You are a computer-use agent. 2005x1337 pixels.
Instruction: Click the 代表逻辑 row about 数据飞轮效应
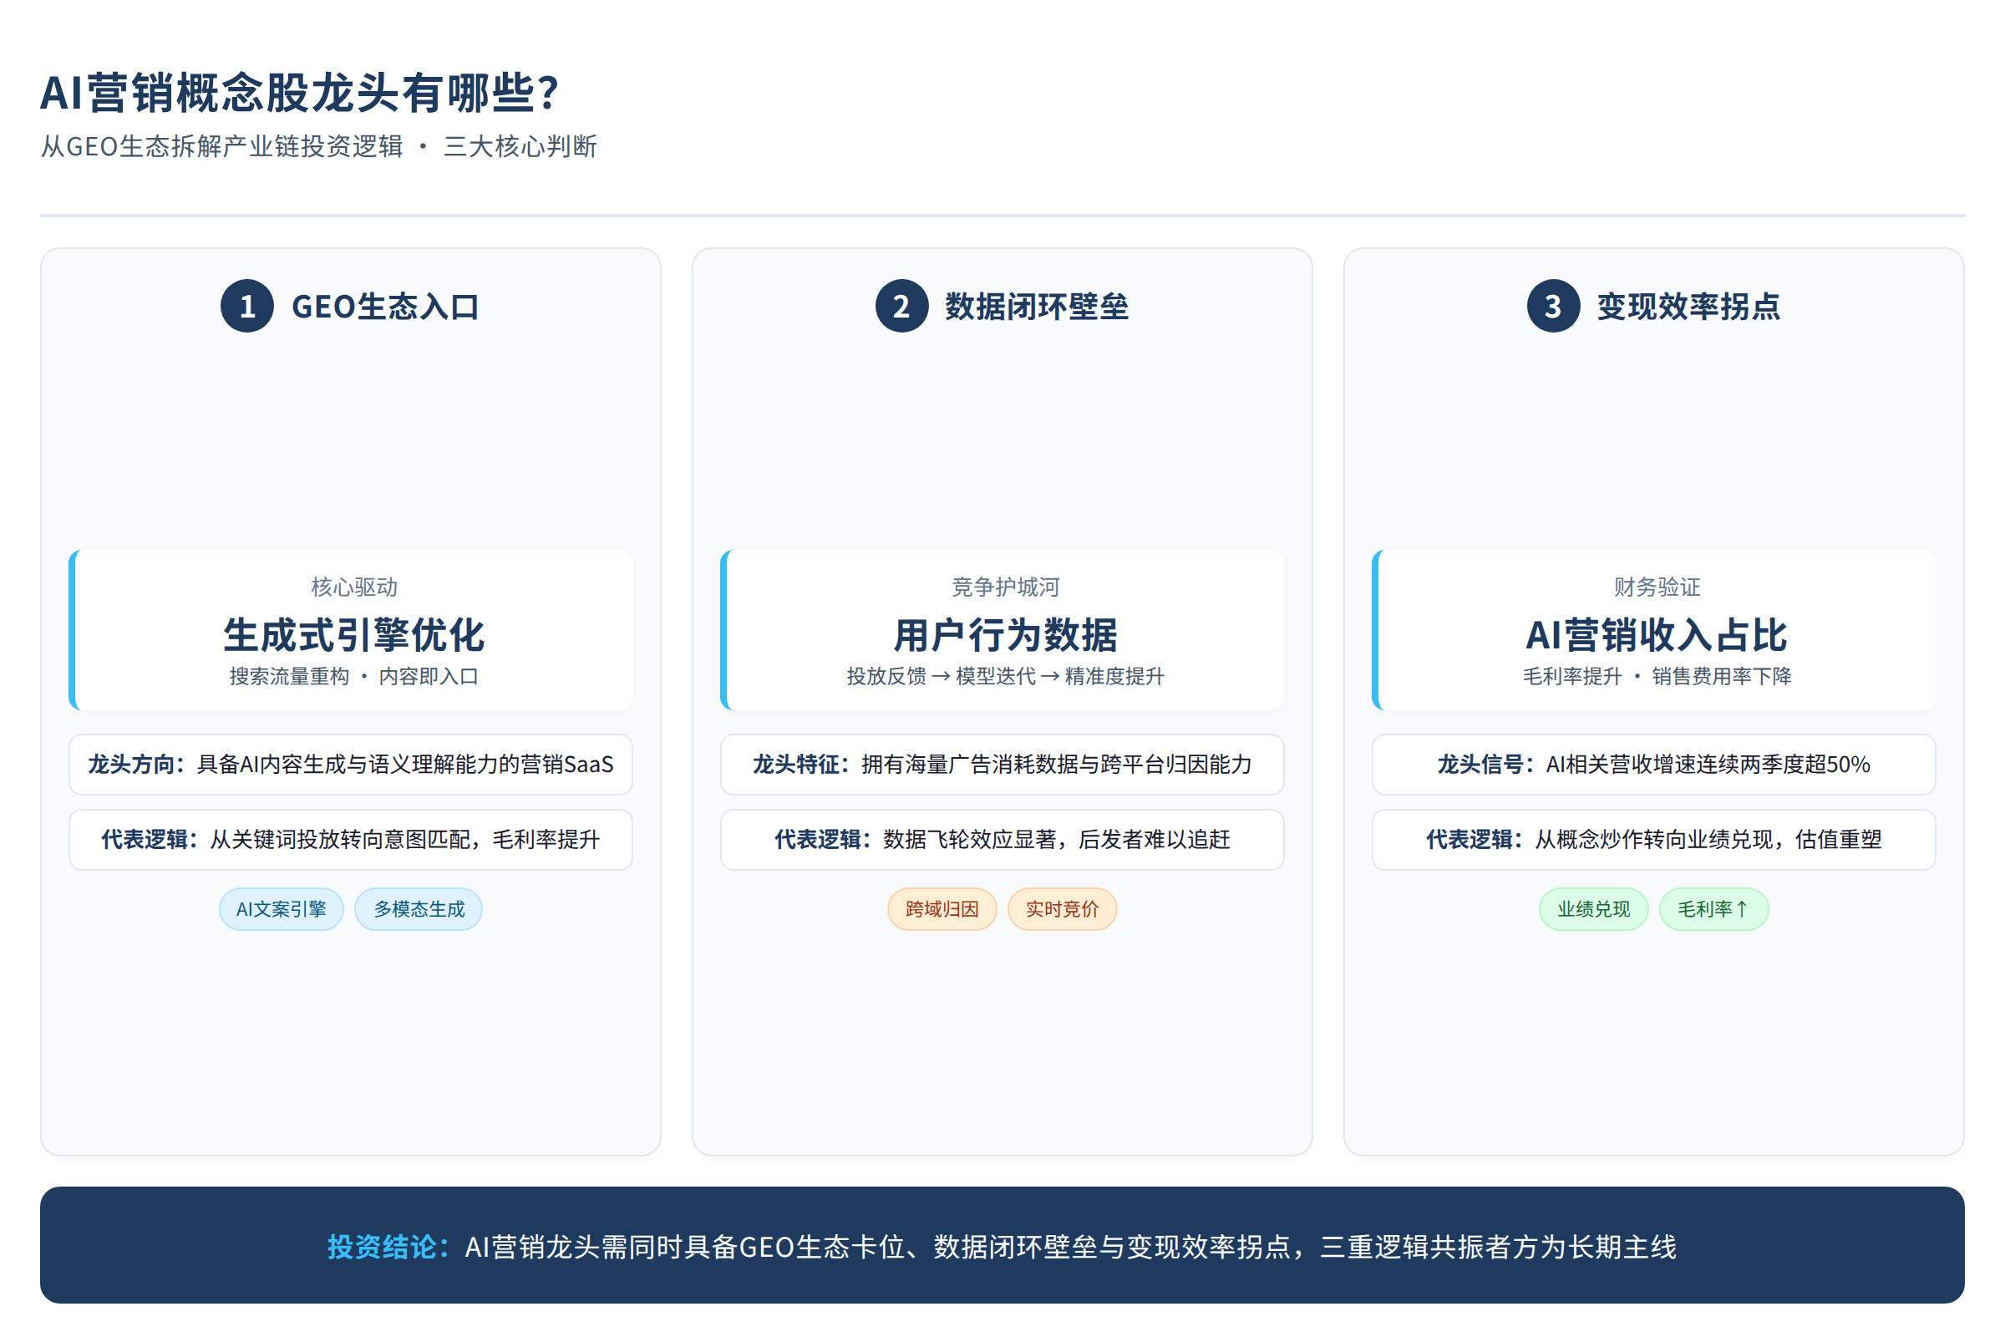1002,839
